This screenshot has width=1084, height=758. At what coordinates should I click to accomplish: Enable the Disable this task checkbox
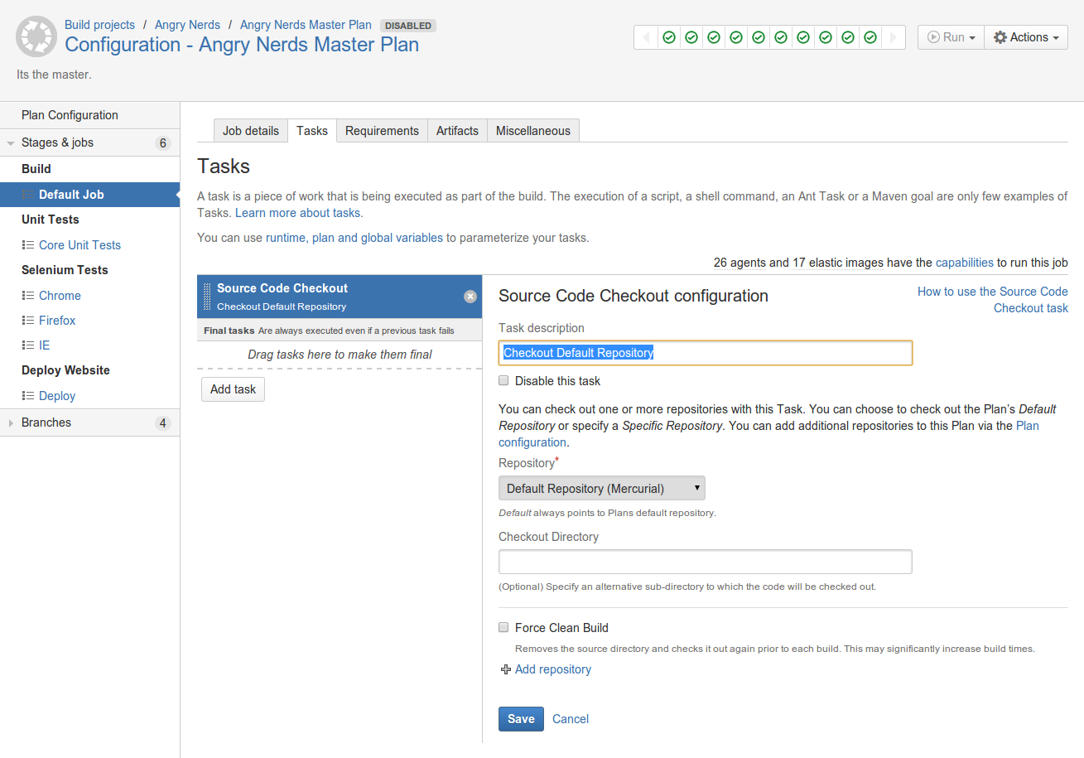pyautogui.click(x=503, y=381)
